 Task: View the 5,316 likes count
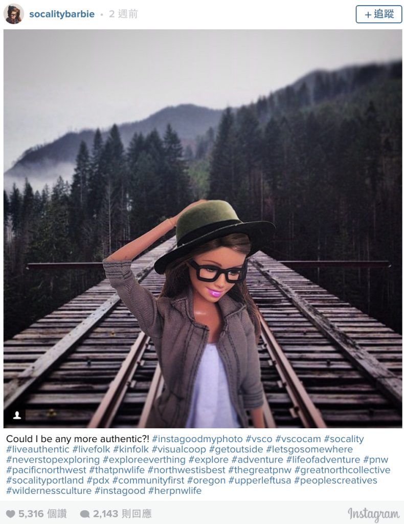(x=42, y=514)
